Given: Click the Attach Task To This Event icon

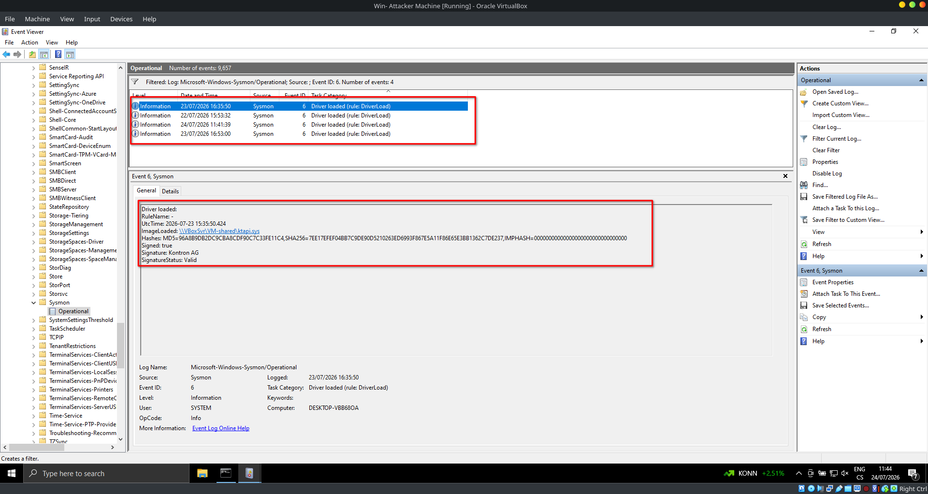Looking at the screenshot, I should [x=804, y=294].
